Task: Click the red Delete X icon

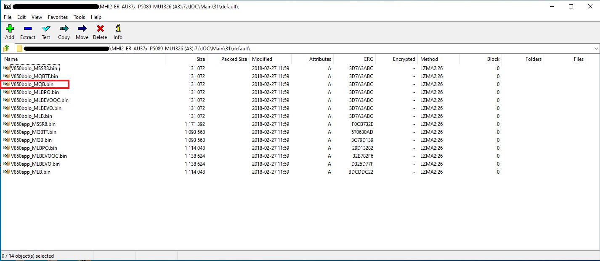Action: coord(100,29)
